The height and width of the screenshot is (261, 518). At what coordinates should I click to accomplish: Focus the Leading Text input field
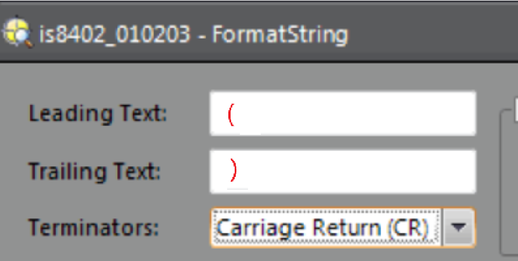[342, 113]
